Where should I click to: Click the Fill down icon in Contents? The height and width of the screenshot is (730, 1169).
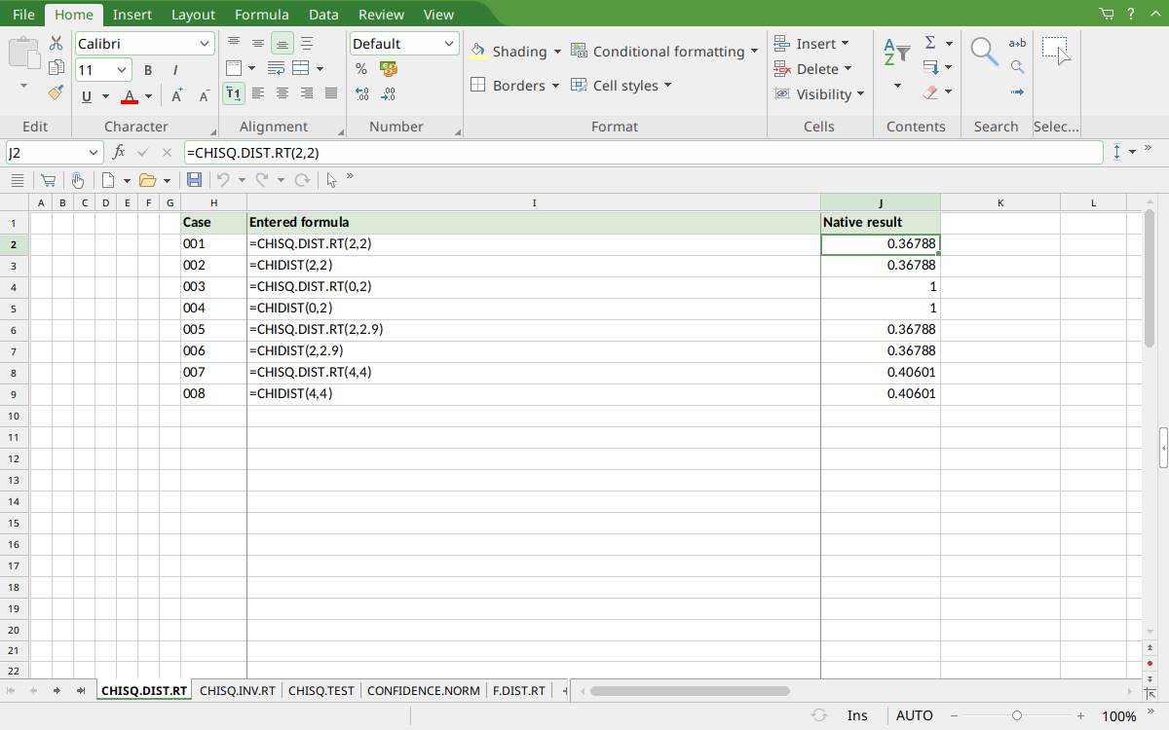930,68
